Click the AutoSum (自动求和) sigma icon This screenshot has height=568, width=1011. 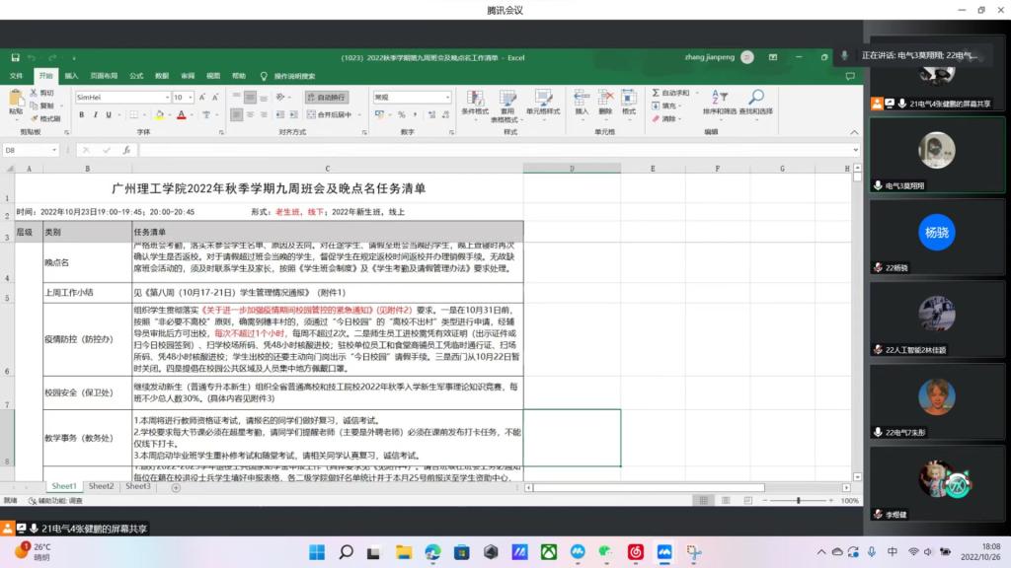pyautogui.click(x=657, y=93)
